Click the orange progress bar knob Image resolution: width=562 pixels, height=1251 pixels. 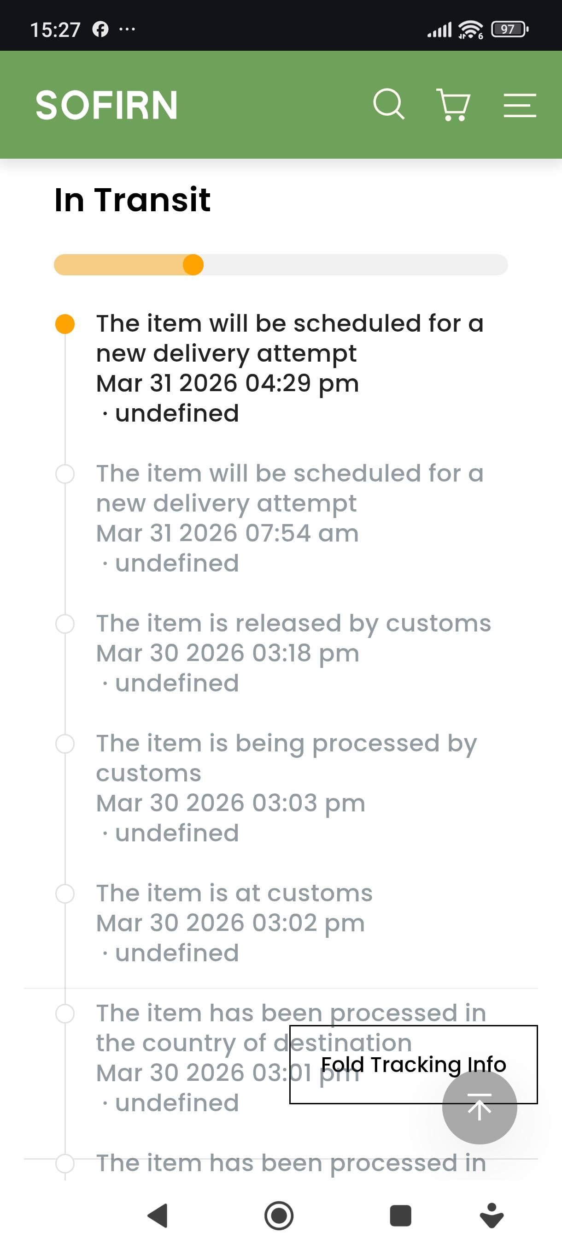click(193, 265)
